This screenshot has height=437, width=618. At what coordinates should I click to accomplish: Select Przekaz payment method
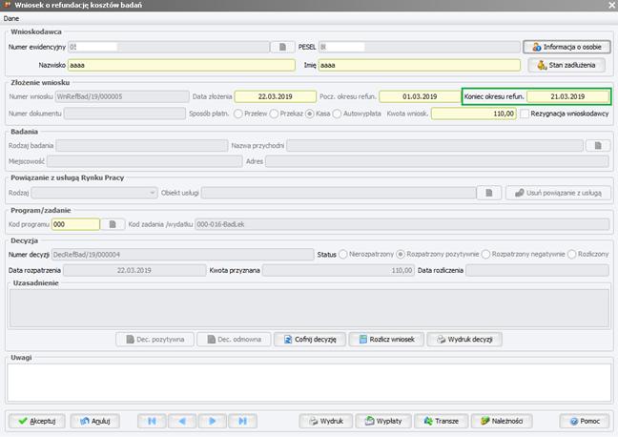coord(274,114)
